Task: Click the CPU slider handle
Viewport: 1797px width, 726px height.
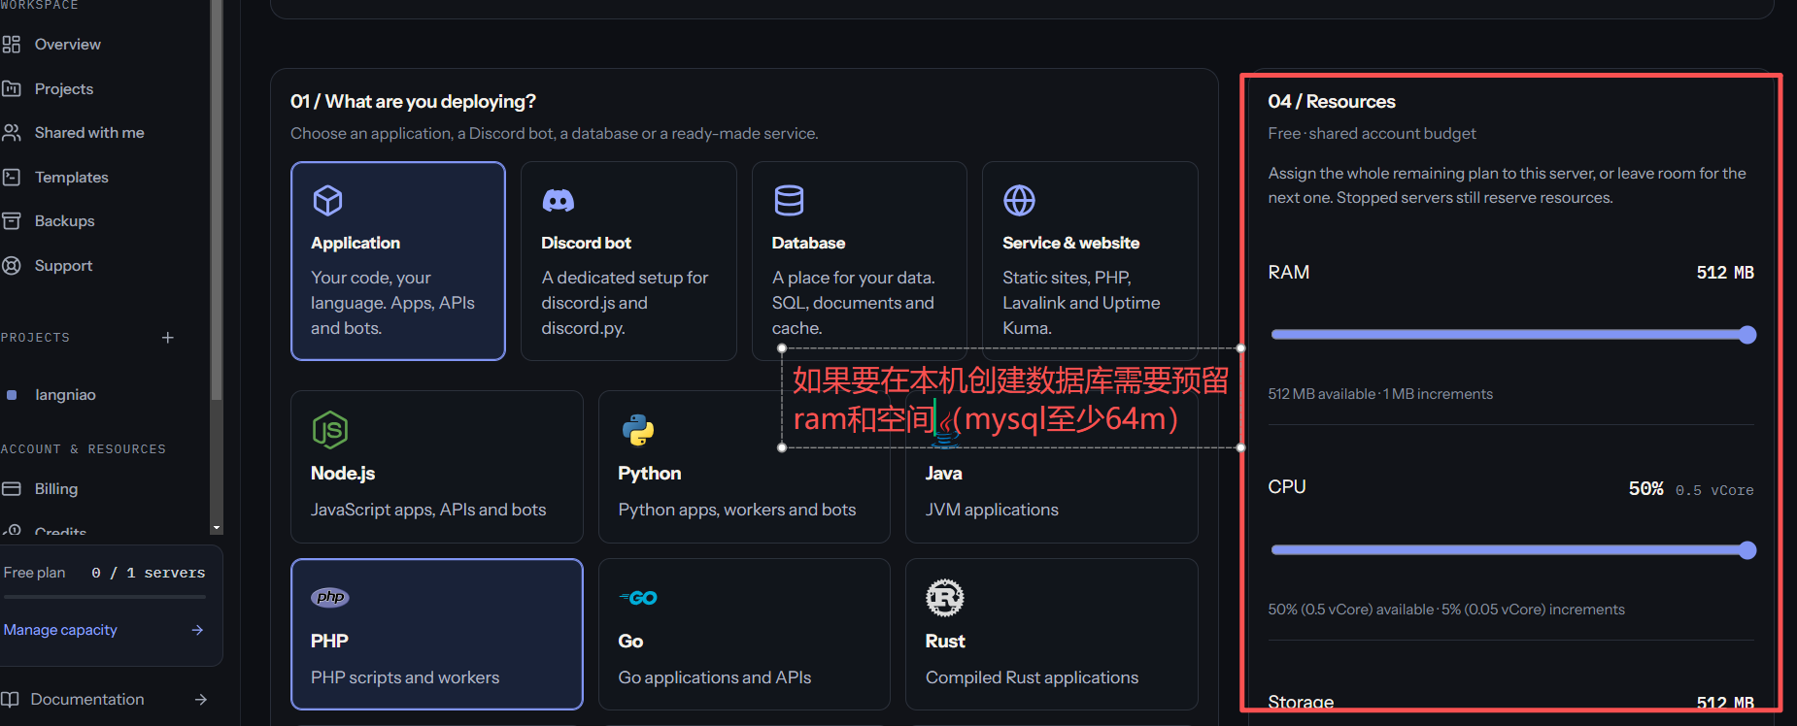Action: [1747, 550]
